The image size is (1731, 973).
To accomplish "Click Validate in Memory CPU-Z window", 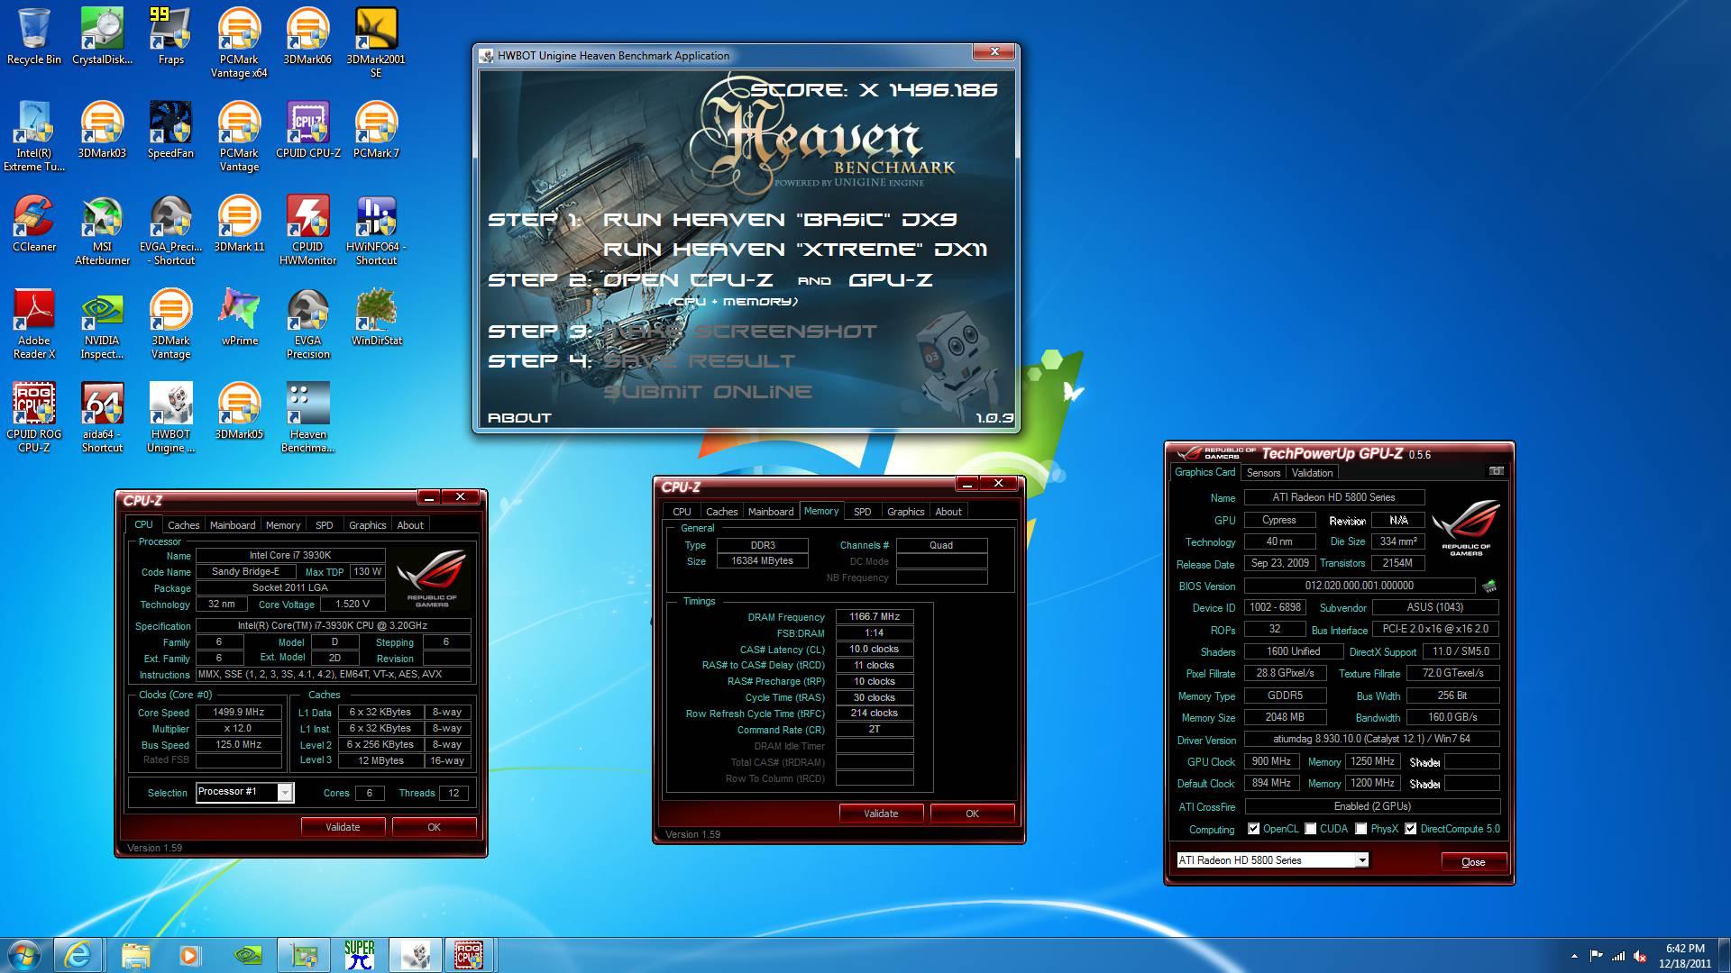I will [x=881, y=814].
